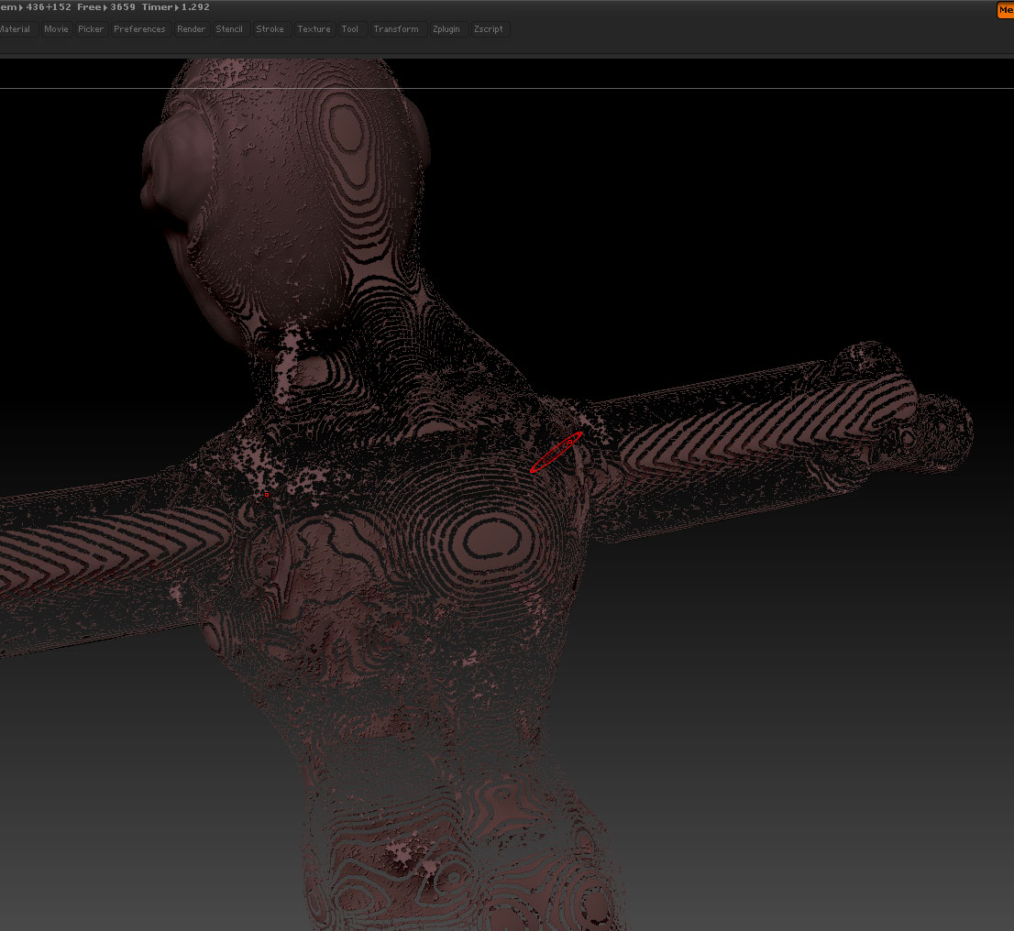Open the Movie menu

(x=56, y=28)
